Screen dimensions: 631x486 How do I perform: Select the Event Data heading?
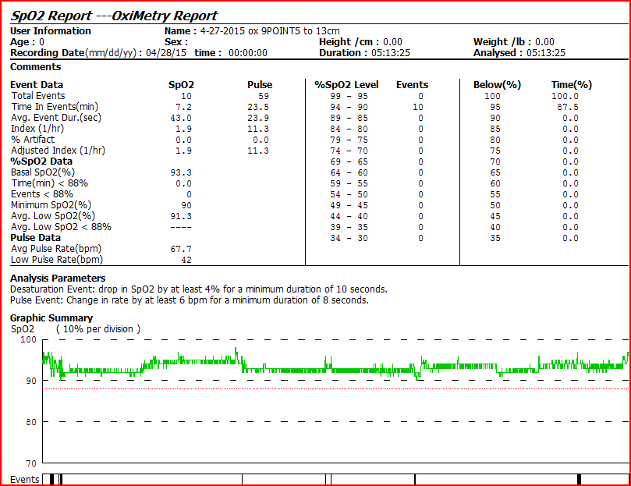tap(37, 84)
